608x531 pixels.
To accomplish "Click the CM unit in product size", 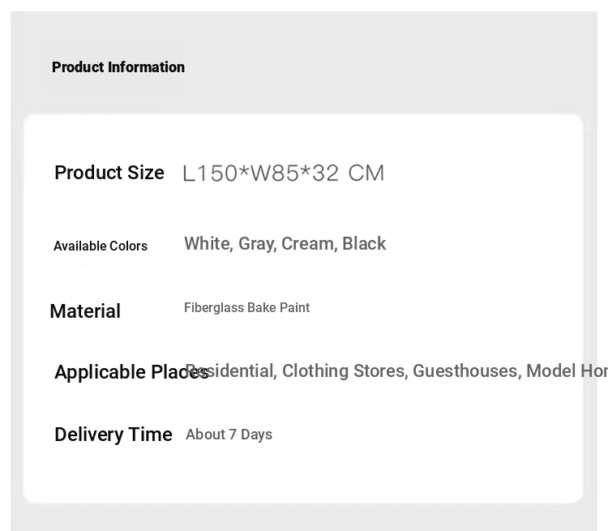I will tap(366, 173).
